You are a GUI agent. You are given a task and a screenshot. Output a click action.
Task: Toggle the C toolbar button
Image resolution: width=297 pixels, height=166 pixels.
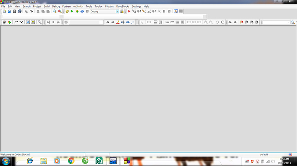(223, 22)
